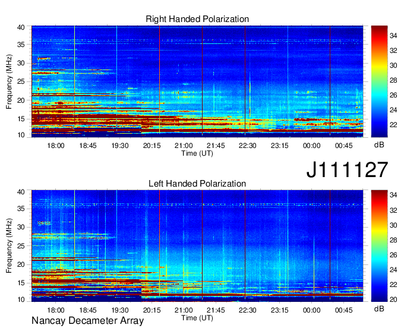Click the "Nancay Decameter Array" caption
This screenshot has width=404, height=328.
87,321
